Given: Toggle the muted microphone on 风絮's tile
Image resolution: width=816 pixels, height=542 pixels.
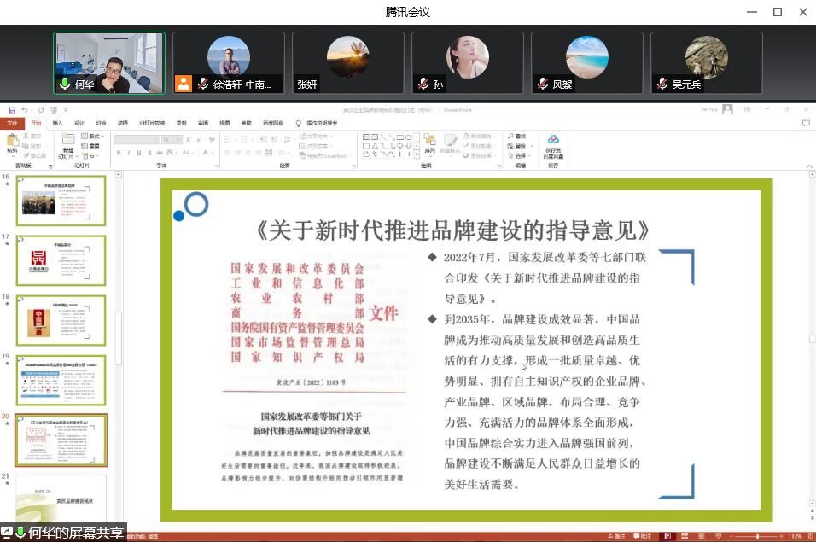Looking at the screenshot, I should [x=542, y=85].
